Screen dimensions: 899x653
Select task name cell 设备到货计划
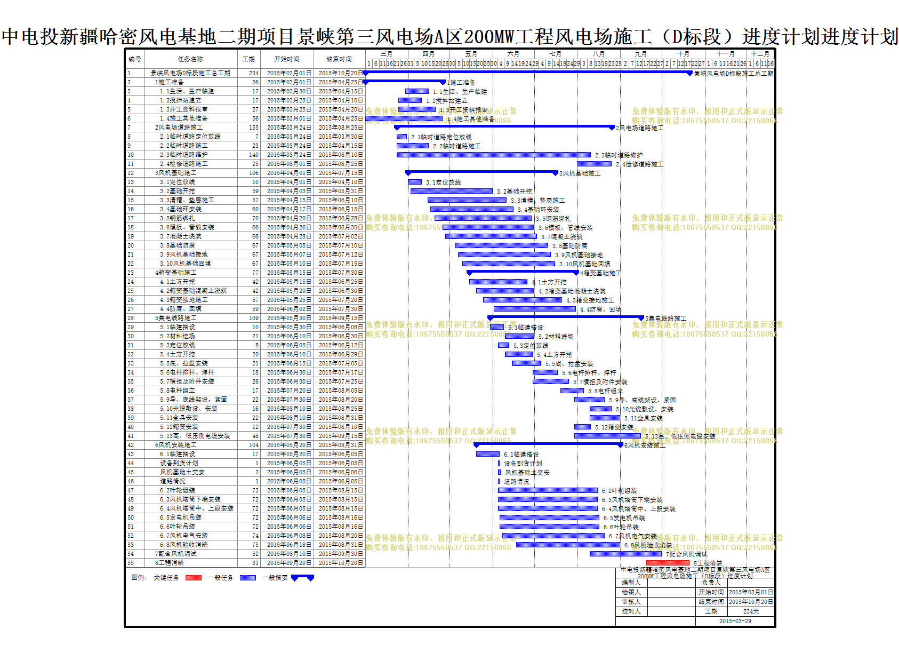point(191,463)
